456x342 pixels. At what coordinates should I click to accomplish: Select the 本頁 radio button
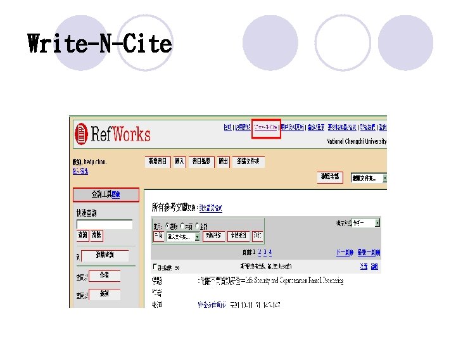pyautogui.click(x=182, y=225)
